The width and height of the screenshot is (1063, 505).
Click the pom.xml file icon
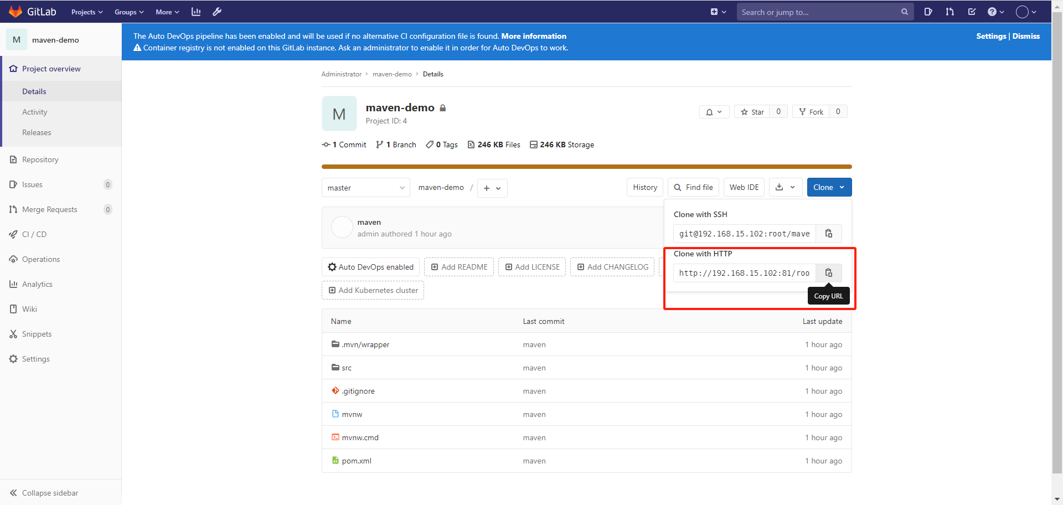click(336, 460)
